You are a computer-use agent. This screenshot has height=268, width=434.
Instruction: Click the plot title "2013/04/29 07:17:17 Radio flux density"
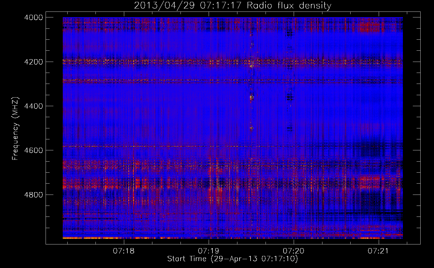click(233, 6)
